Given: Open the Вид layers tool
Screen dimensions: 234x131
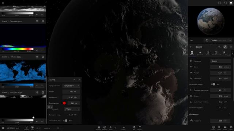Looking at the screenshot, I should [134, 128].
